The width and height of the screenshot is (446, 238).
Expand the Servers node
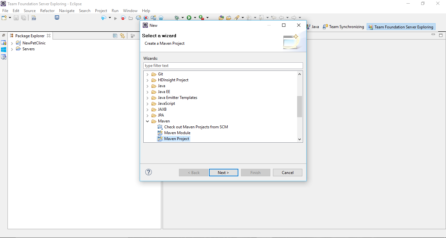click(12, 49)
